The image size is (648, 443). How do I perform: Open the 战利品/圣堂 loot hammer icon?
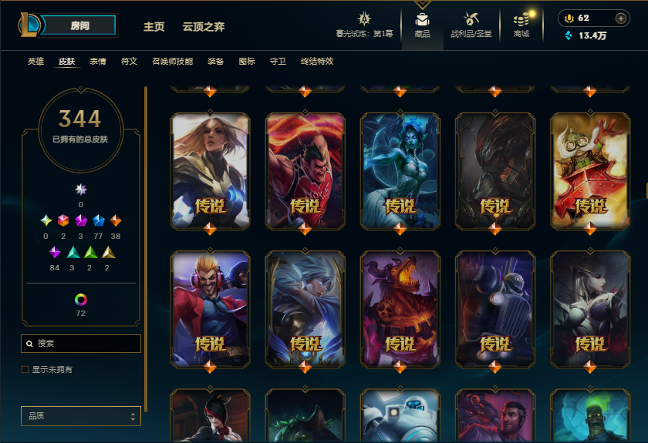pyautogui.click(x=471, y=19)
